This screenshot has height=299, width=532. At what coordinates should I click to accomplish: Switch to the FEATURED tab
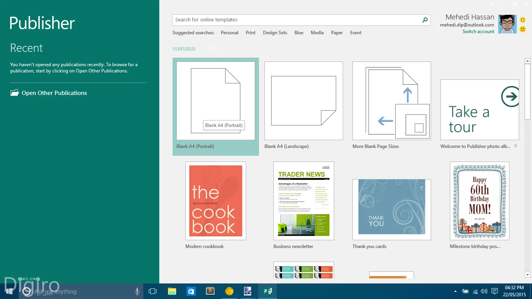click(184, 49)
